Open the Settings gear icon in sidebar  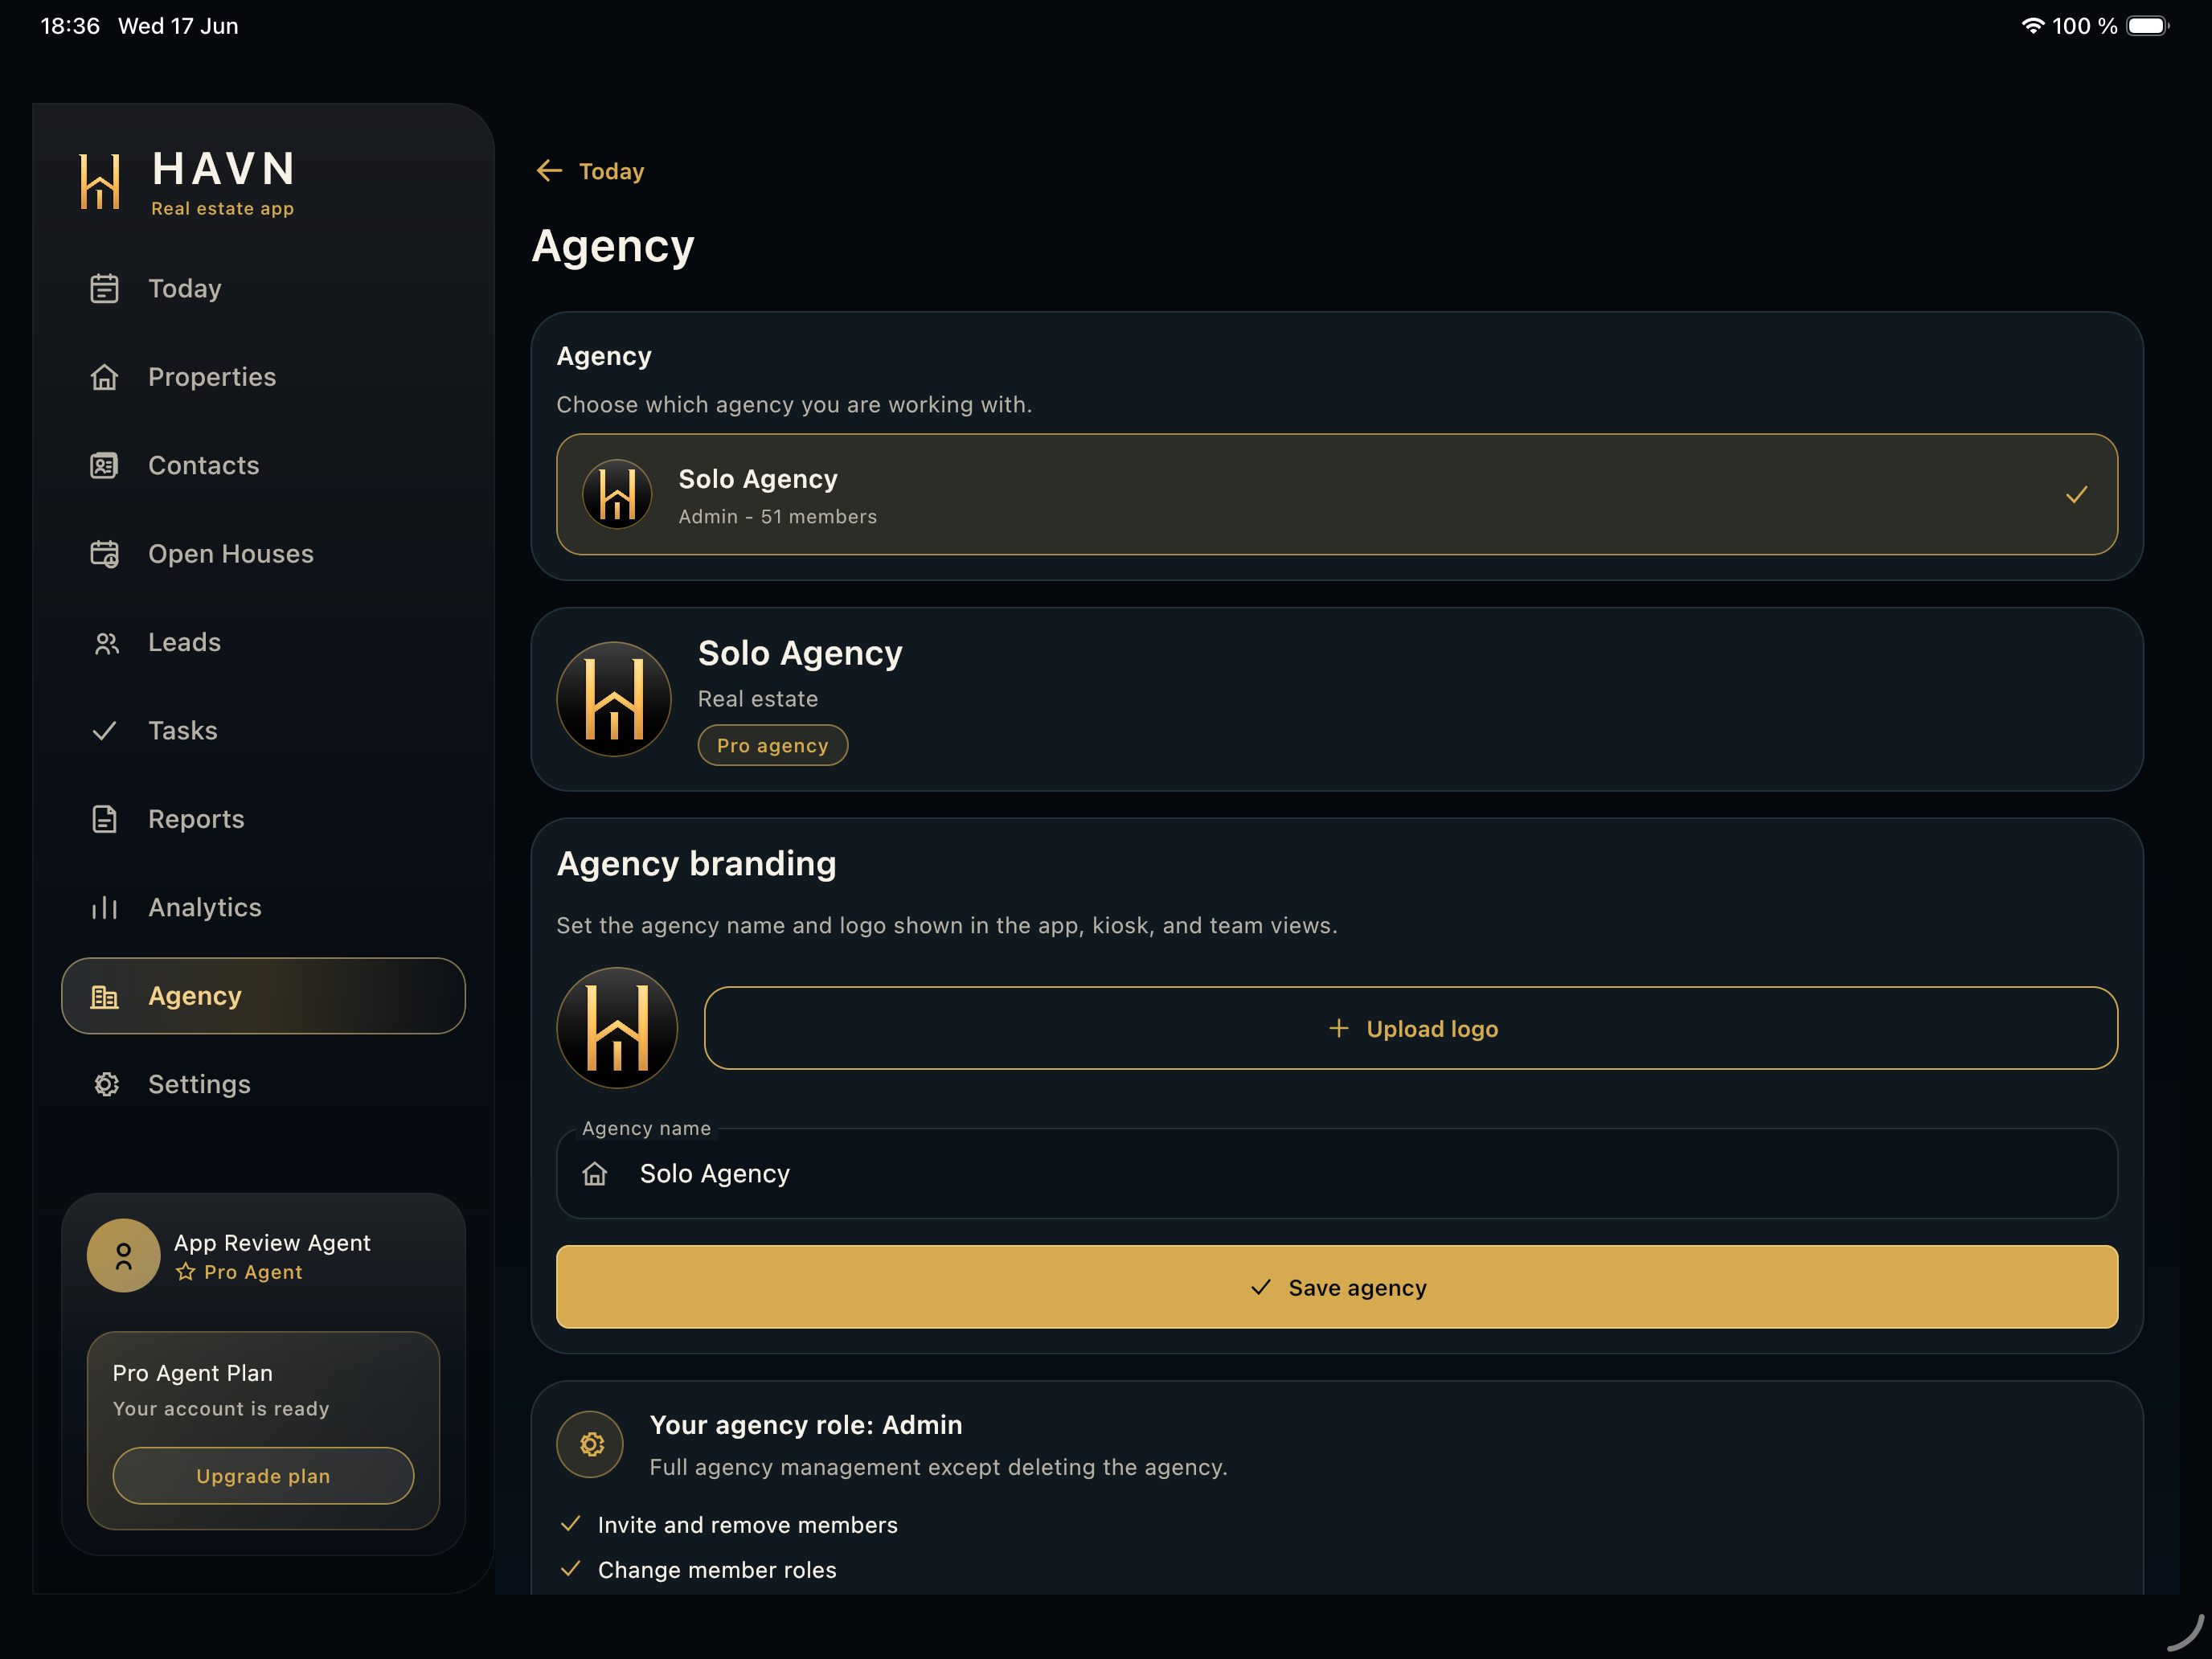pos(106,1084)
